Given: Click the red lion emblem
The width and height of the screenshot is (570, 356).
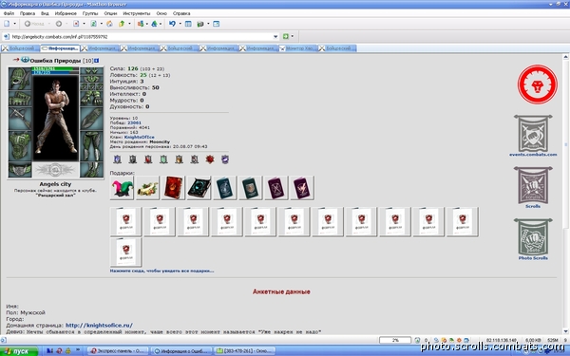Looking at the screenshot, I should tap(538, 84).
